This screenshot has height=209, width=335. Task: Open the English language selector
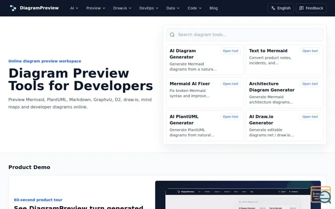[281, 8]
